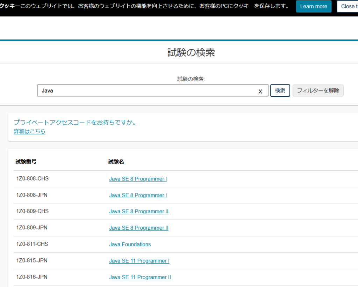Click the プライベートアクセスコード prompt text
The width and height of the screenshot is (358, 287).
click(75, 123)
